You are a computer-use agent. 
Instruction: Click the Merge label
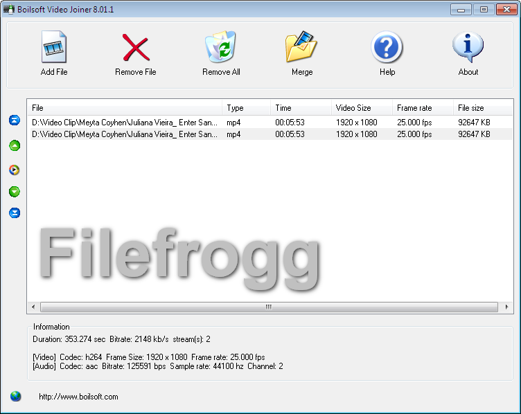coord(302,72)
